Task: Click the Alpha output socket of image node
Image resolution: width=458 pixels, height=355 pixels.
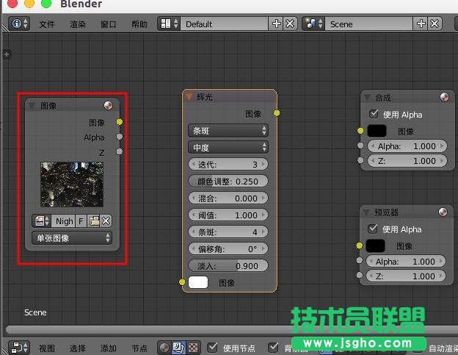Action: coord(120,137)
